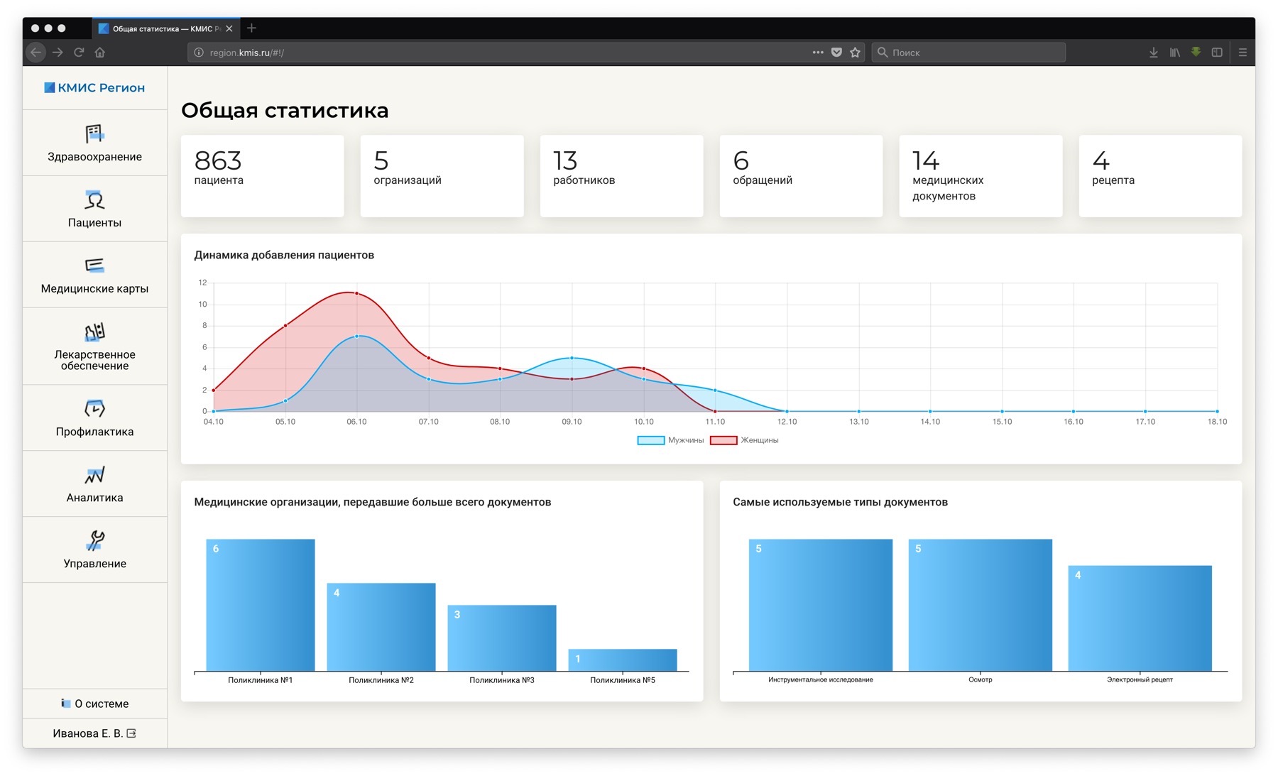Click the Динамика добавления пациентов chart title
The image size is (1278, 776).
(x=284, y=255)
